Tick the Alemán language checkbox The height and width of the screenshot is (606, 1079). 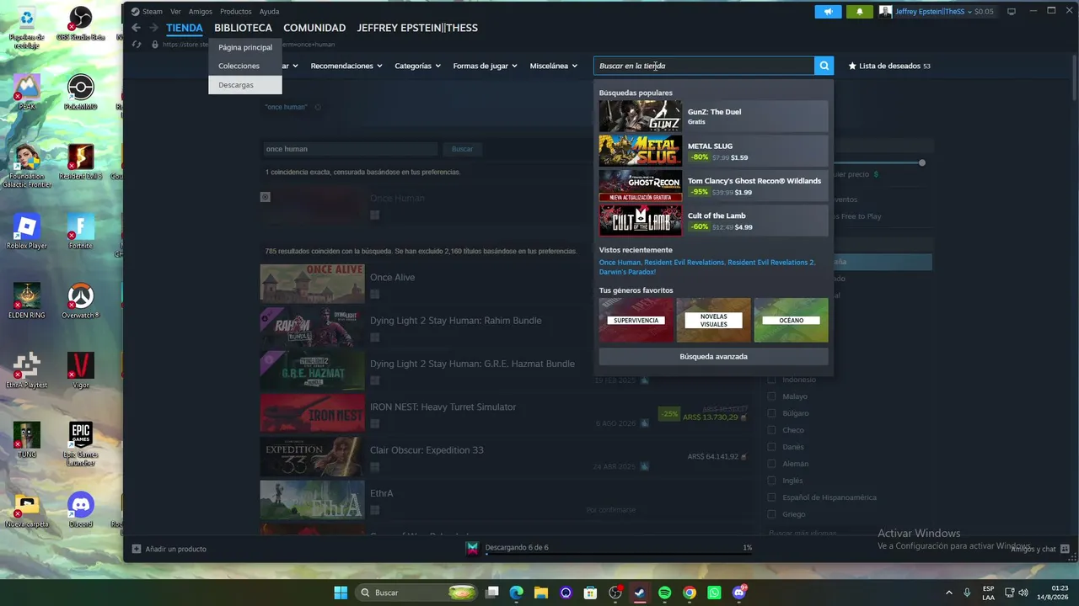point(771,464)
